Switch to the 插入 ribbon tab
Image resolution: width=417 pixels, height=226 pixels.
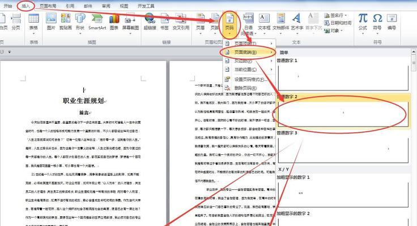click(25, 6)
